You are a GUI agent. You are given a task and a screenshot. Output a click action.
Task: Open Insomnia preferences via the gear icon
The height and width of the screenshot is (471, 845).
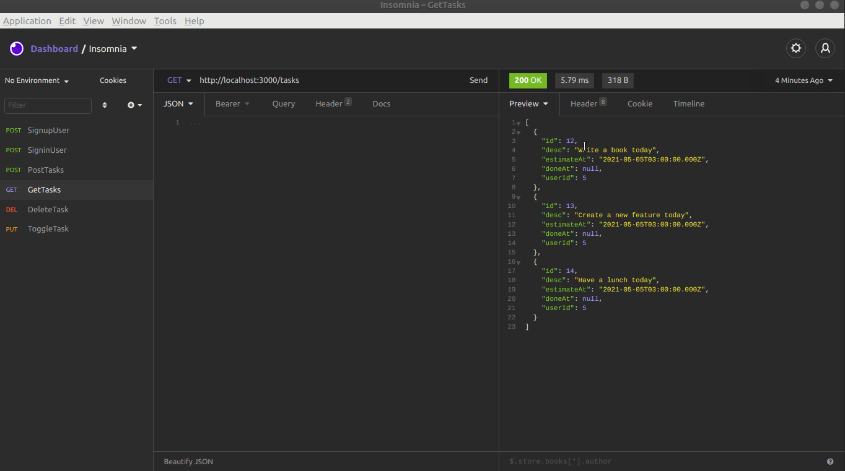(795, 48)
